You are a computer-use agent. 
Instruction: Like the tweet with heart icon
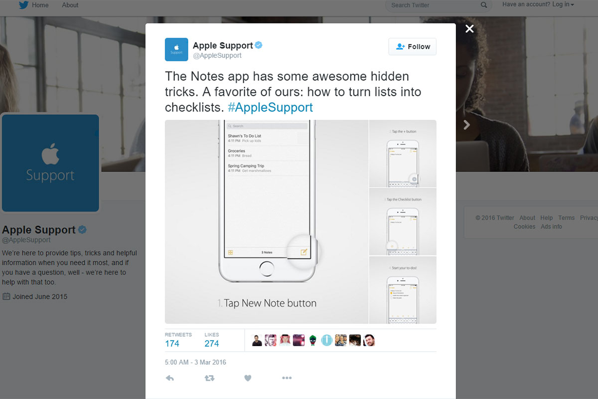pyautogui.click(x=248, y=378)
